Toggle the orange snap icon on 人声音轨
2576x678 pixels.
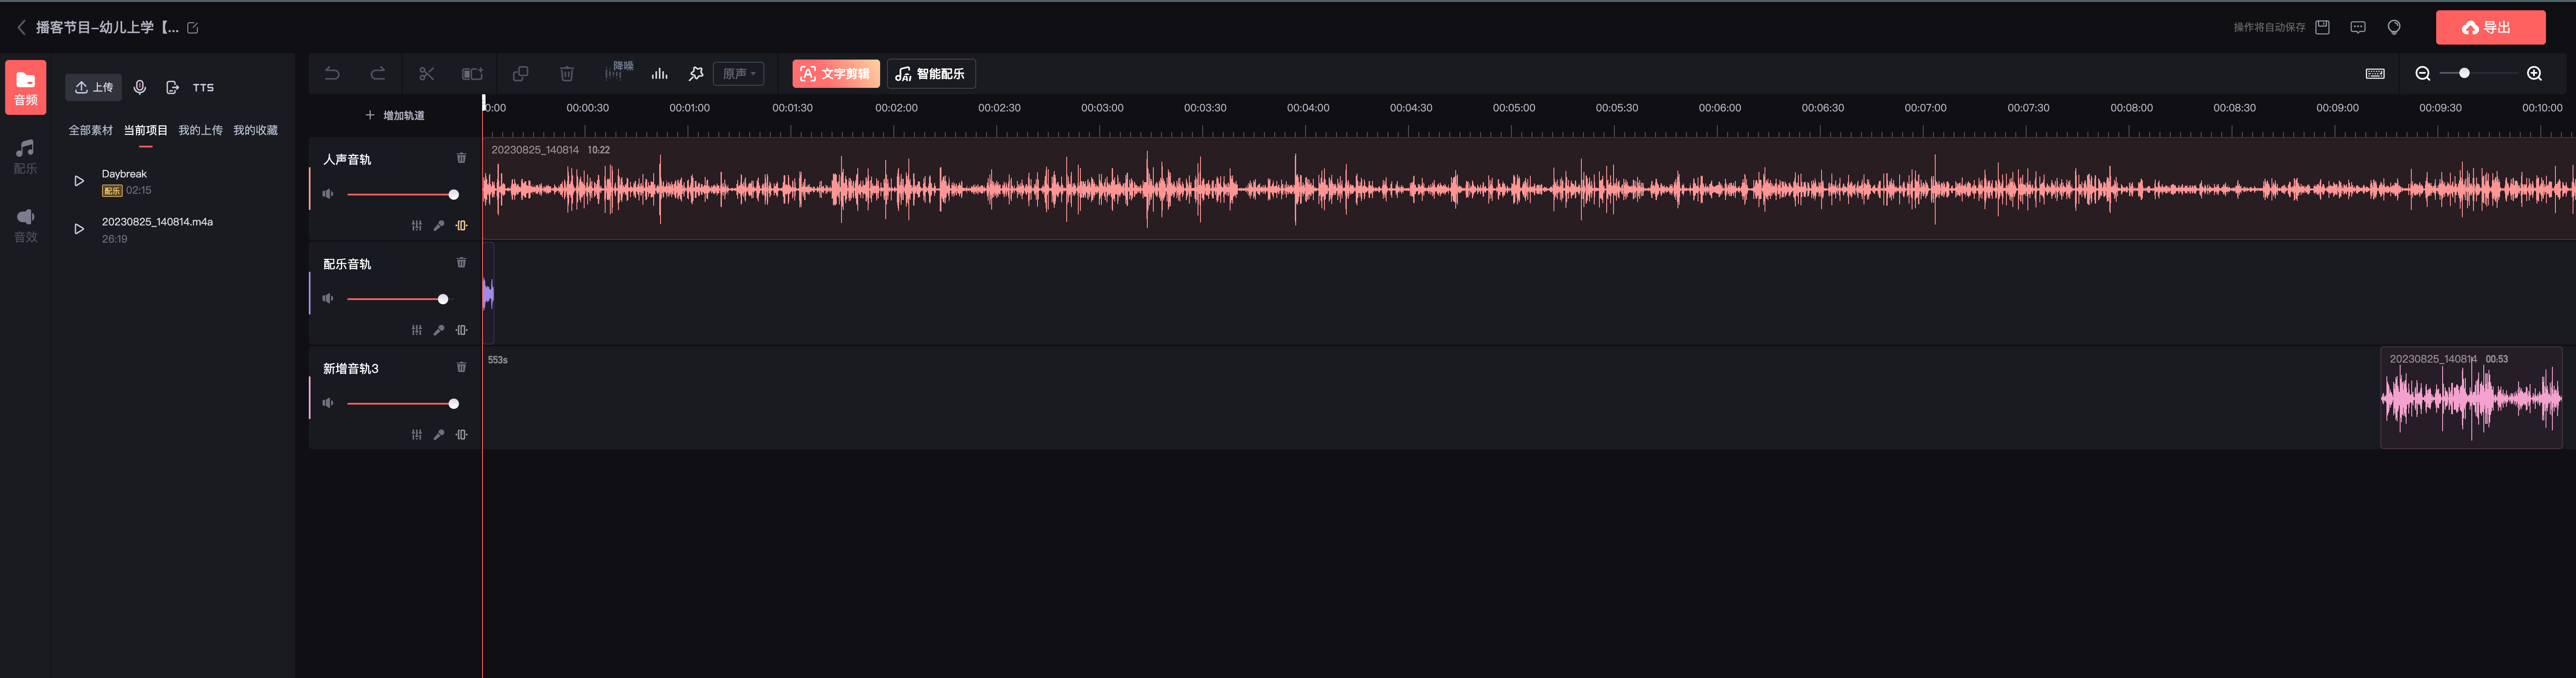point(461,226)
